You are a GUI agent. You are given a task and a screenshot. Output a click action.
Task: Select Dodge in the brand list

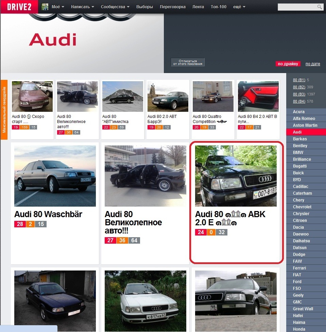pos(306,255)
